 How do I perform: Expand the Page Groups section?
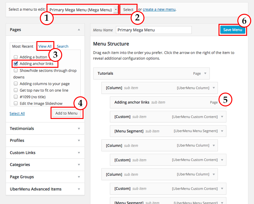click(79, 177)
